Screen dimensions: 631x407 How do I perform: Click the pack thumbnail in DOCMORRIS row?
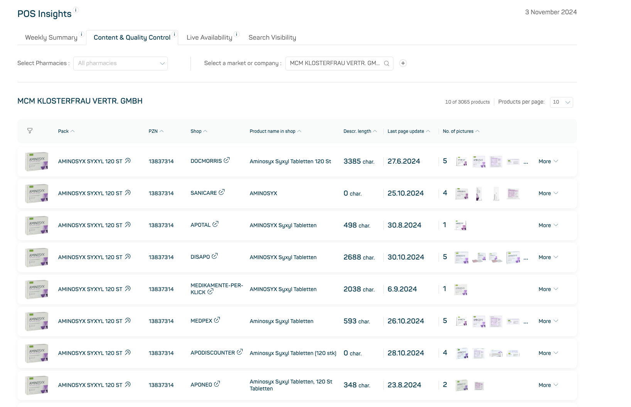37,161
